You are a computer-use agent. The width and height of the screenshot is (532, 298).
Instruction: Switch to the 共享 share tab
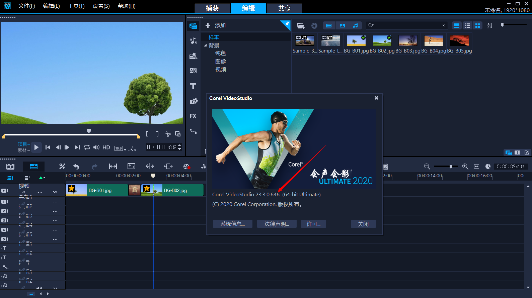[285, 8]
